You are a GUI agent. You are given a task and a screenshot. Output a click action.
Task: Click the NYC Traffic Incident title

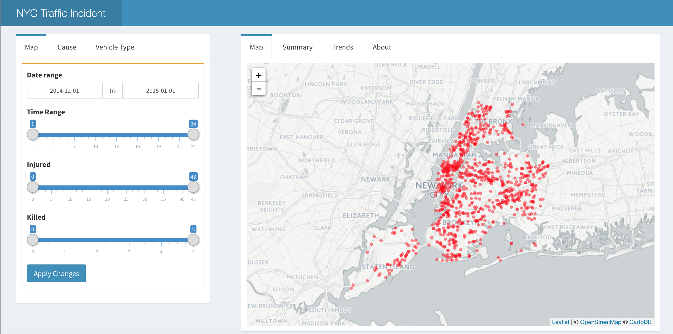61,13
